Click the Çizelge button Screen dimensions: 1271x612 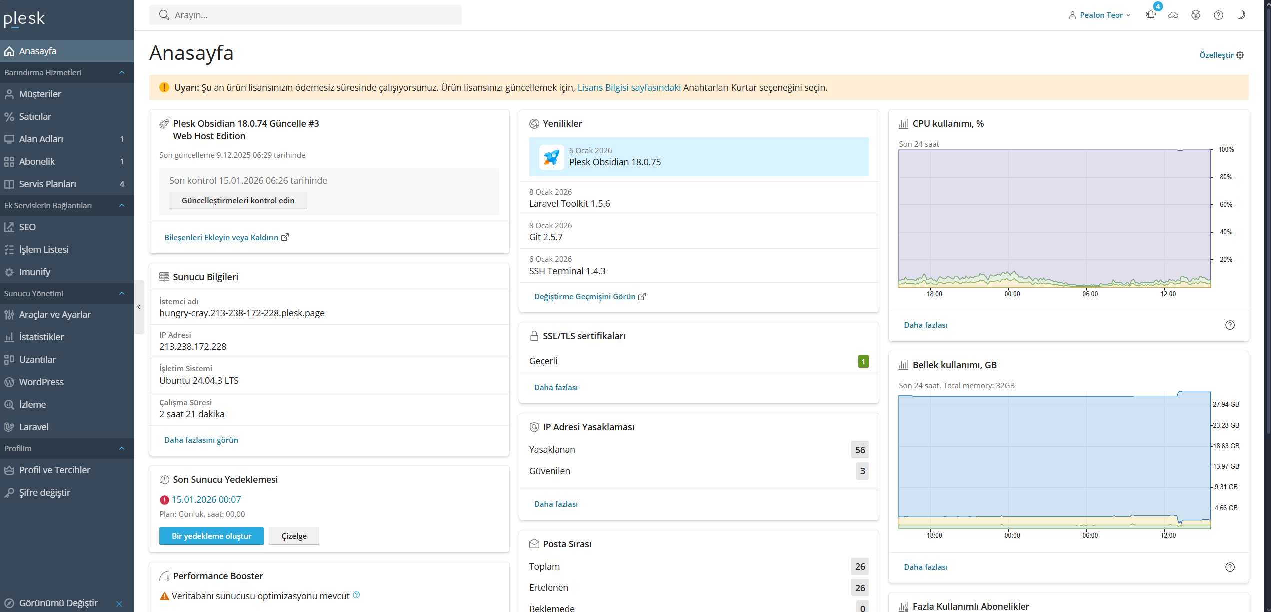coord(294,536)
